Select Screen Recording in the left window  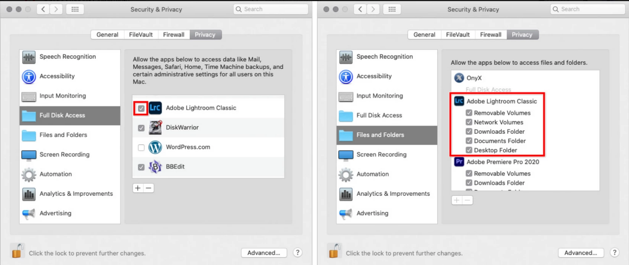pos(70,155)
